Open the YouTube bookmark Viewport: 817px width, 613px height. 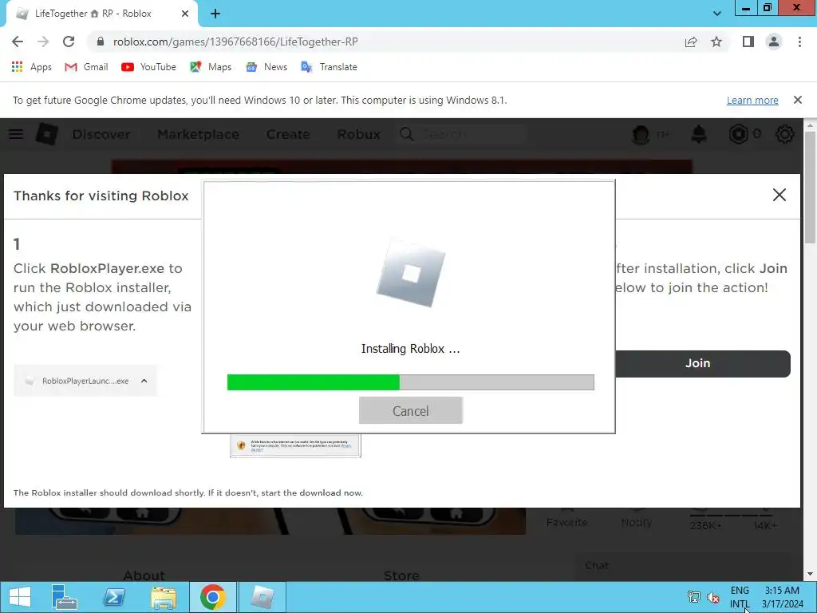(148, 67)
